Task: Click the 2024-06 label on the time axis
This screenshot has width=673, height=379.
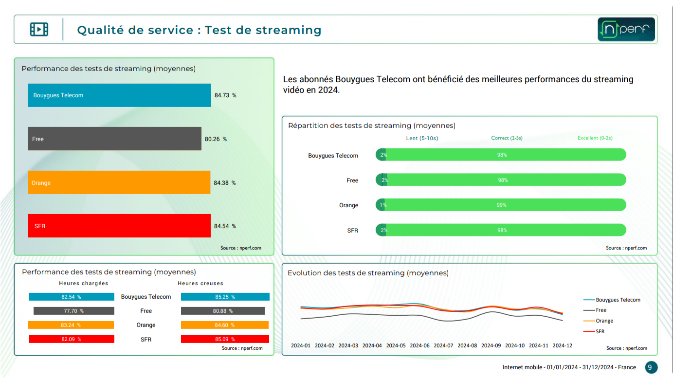Action: 419,345
